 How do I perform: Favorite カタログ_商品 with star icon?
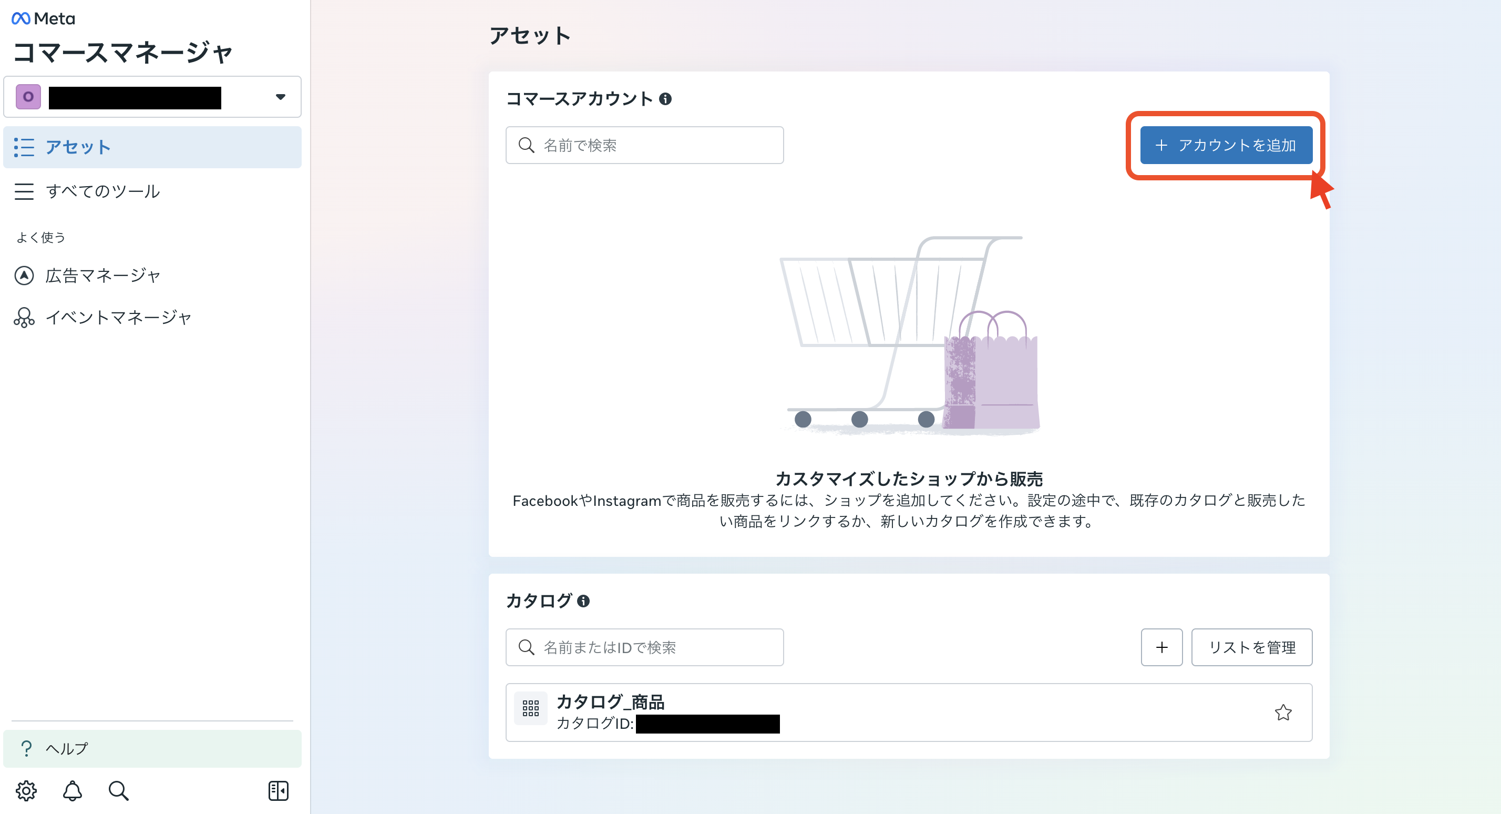point(1282,712)
